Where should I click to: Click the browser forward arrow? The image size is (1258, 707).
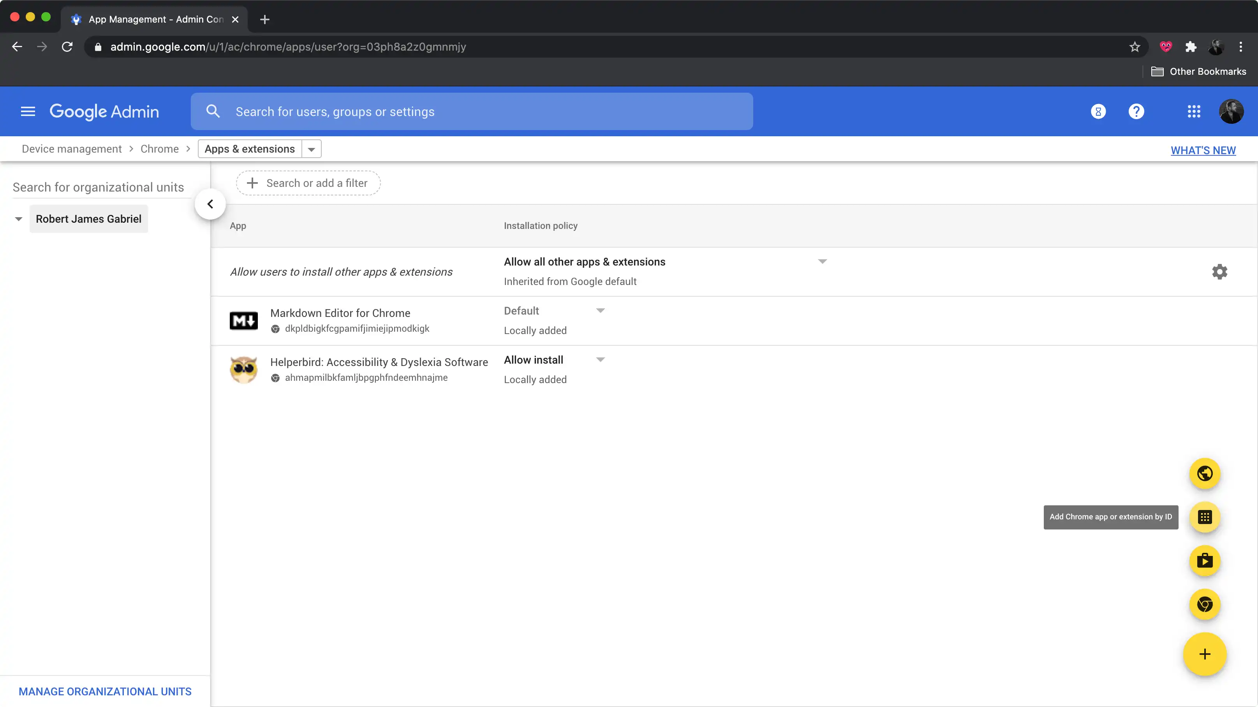42,47
